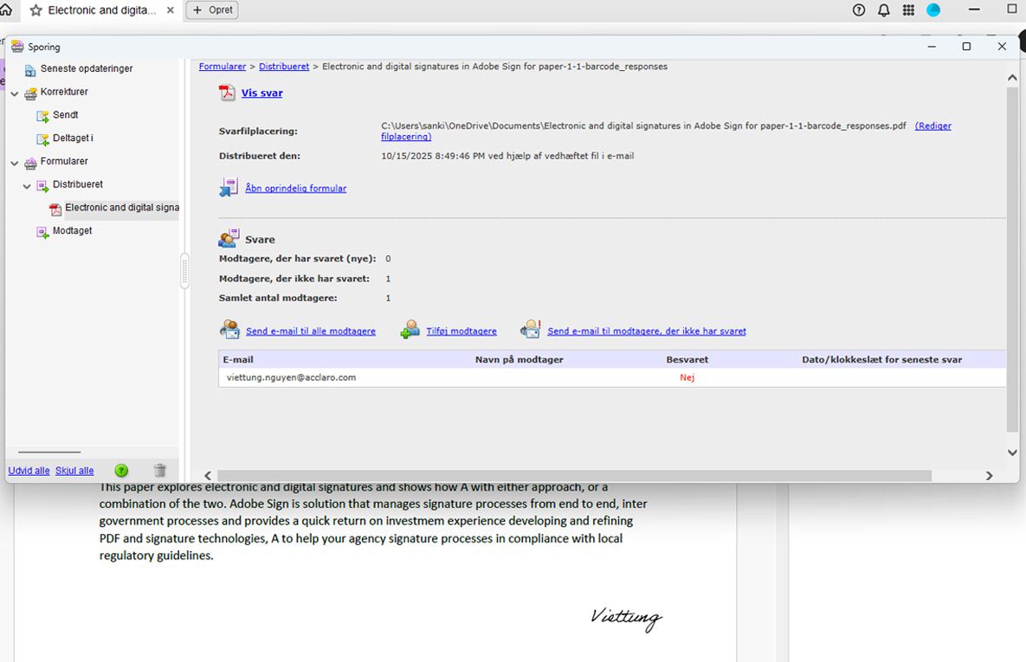This screenshot has height=662, width=1026.
Task: Select the Modtaget form icon in the tree
Action: pos(41,230)
